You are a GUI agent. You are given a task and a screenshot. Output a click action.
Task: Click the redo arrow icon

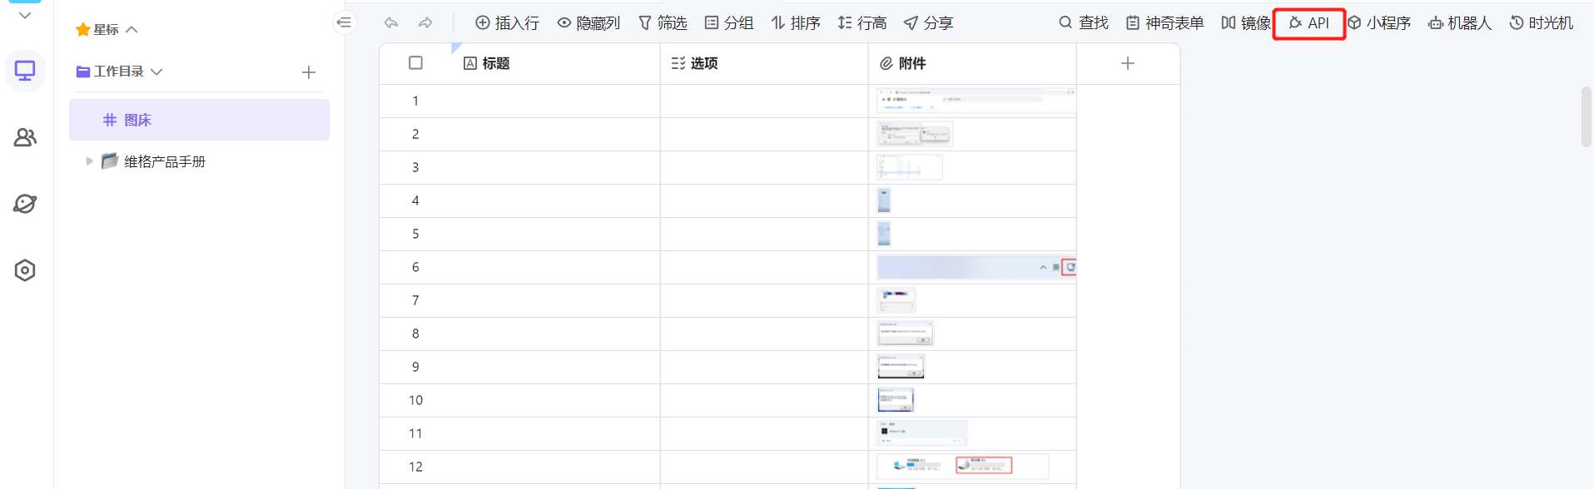coord(425,23)
